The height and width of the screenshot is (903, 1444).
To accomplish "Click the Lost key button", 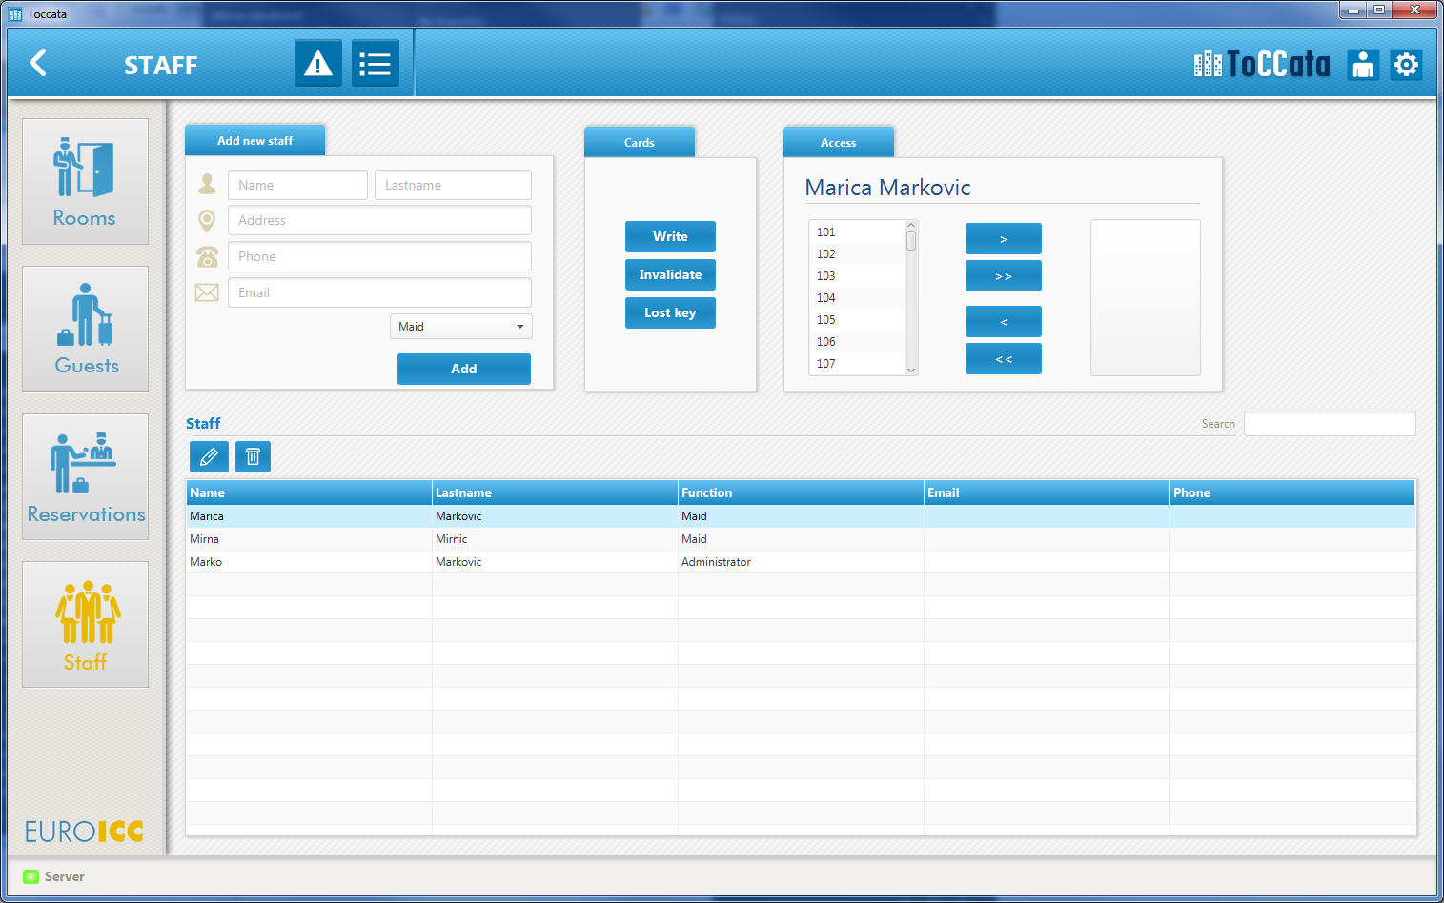I will pyautogui.click(x=670, y=312).
